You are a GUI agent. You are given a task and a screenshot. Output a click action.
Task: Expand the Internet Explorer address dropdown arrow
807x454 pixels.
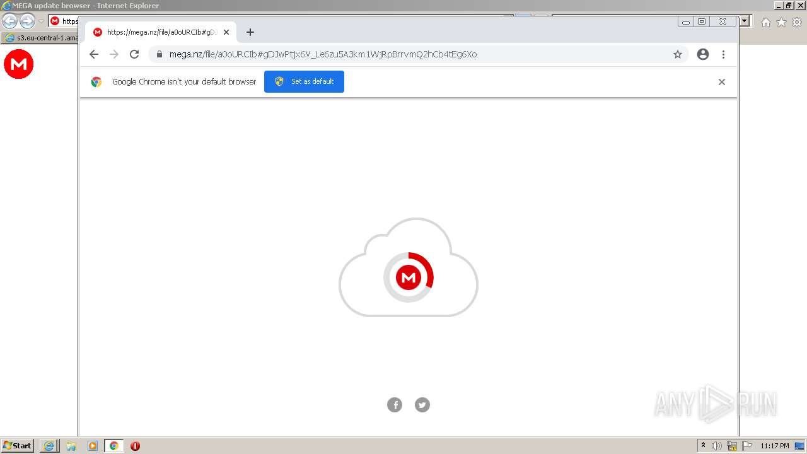[x=745, y=21]
